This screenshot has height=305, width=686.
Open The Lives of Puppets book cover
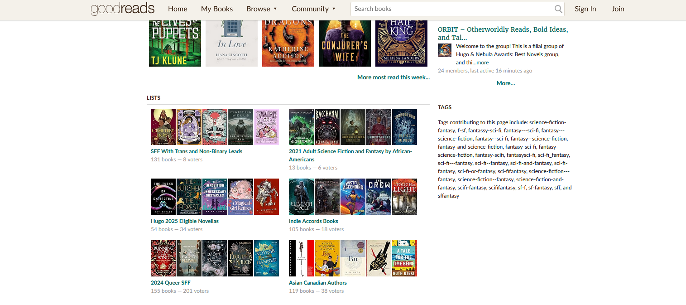(175, 43)
